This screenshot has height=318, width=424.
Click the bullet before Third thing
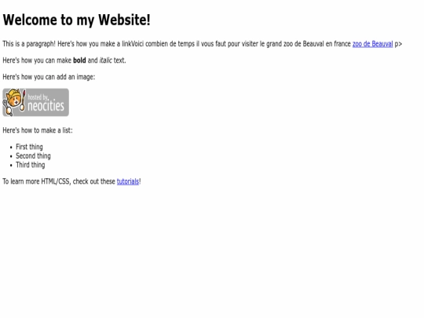point(11,166)
